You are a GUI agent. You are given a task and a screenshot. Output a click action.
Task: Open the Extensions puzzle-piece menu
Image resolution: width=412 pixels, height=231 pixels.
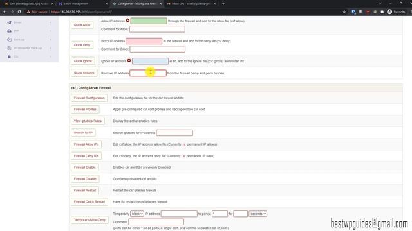click(x=382, y=12)
